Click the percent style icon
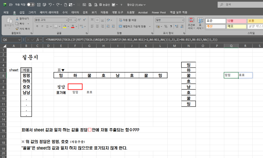The height and width of the screenshot is (158, 263). pyautogui.click(x=166, y=26)
